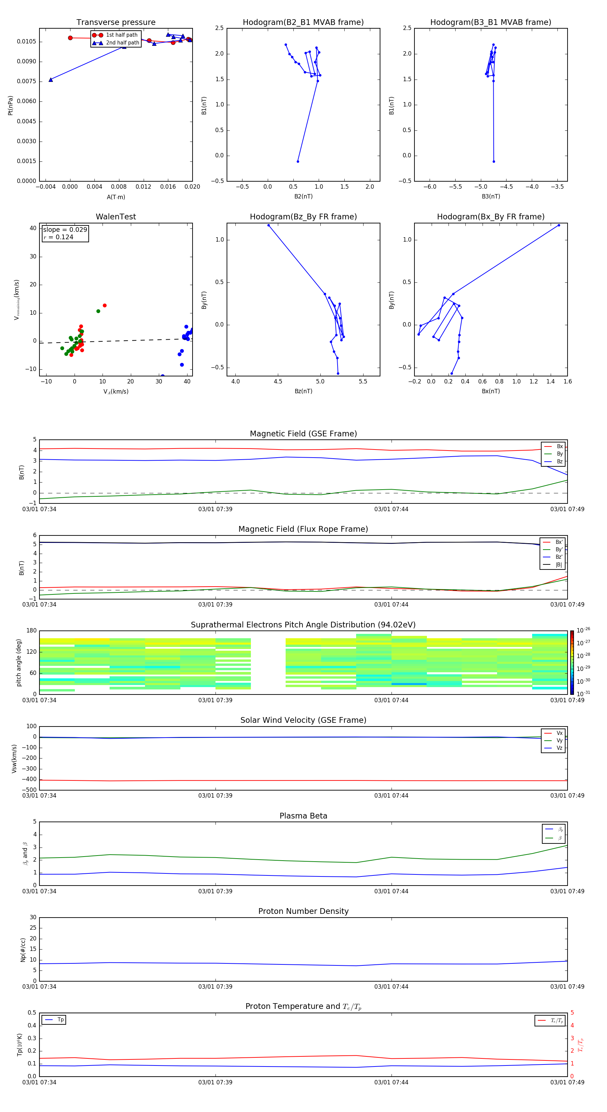Click the 'Tp' legend entry in temperature plot
This screenshot has width=607, height=1112.
click(x=54, y=1020)
